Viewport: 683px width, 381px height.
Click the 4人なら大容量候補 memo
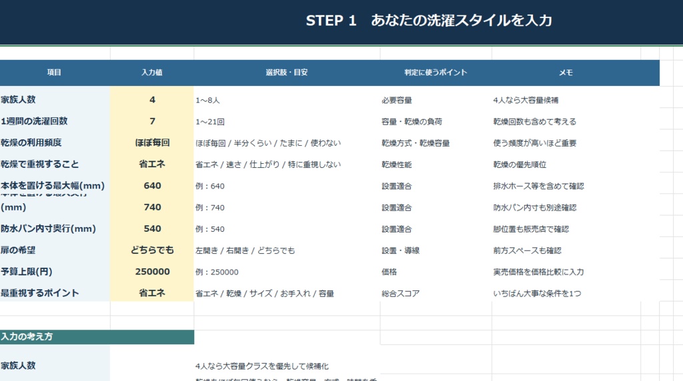[x=526, y=100]
